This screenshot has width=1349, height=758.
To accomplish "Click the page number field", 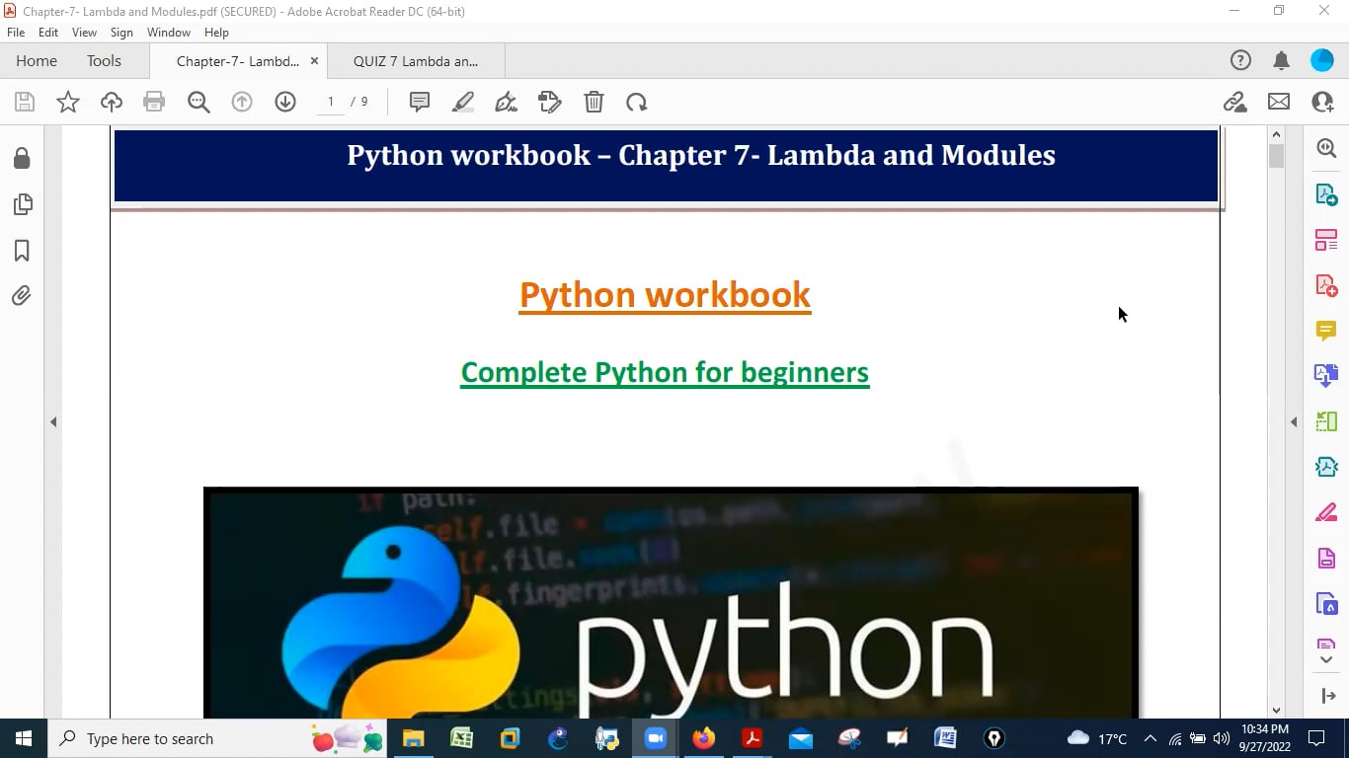I will point(331,102).
